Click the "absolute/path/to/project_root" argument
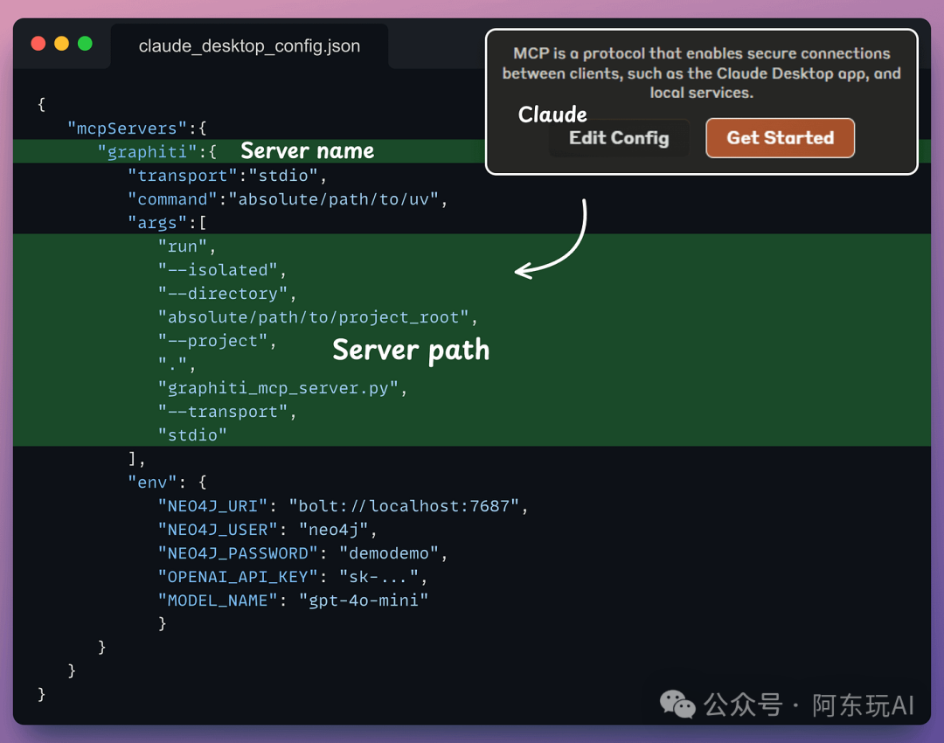944x743 pixels. point(313,317)
